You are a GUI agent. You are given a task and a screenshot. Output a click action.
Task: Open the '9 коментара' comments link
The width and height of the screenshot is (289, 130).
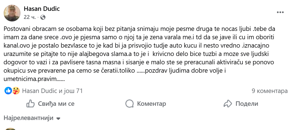[x=270, y=91]
